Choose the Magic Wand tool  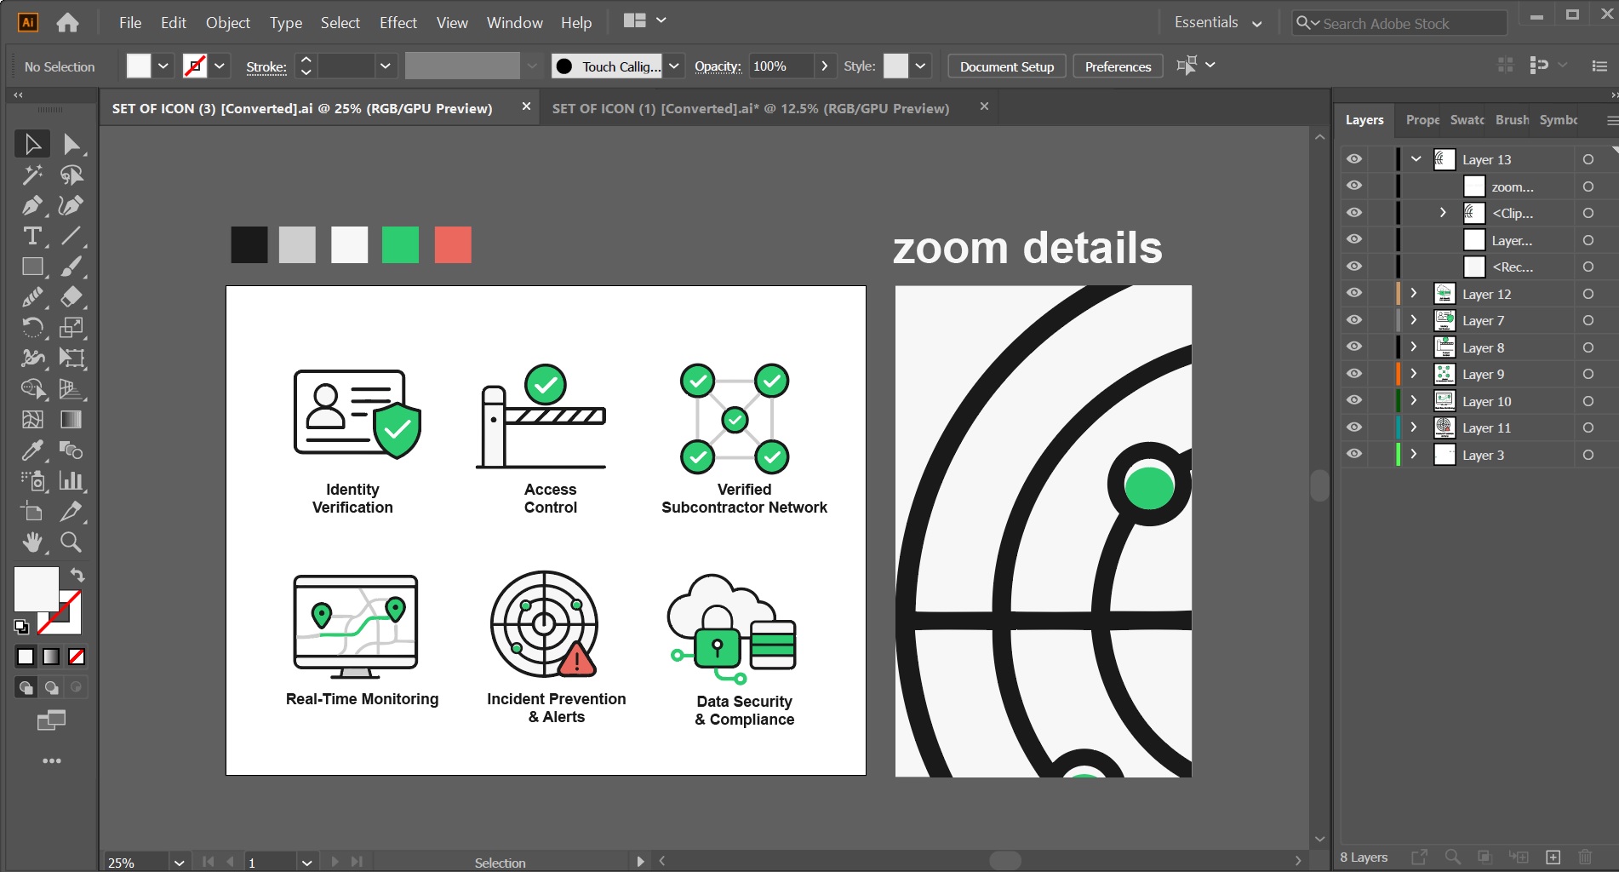coord(31,175)
